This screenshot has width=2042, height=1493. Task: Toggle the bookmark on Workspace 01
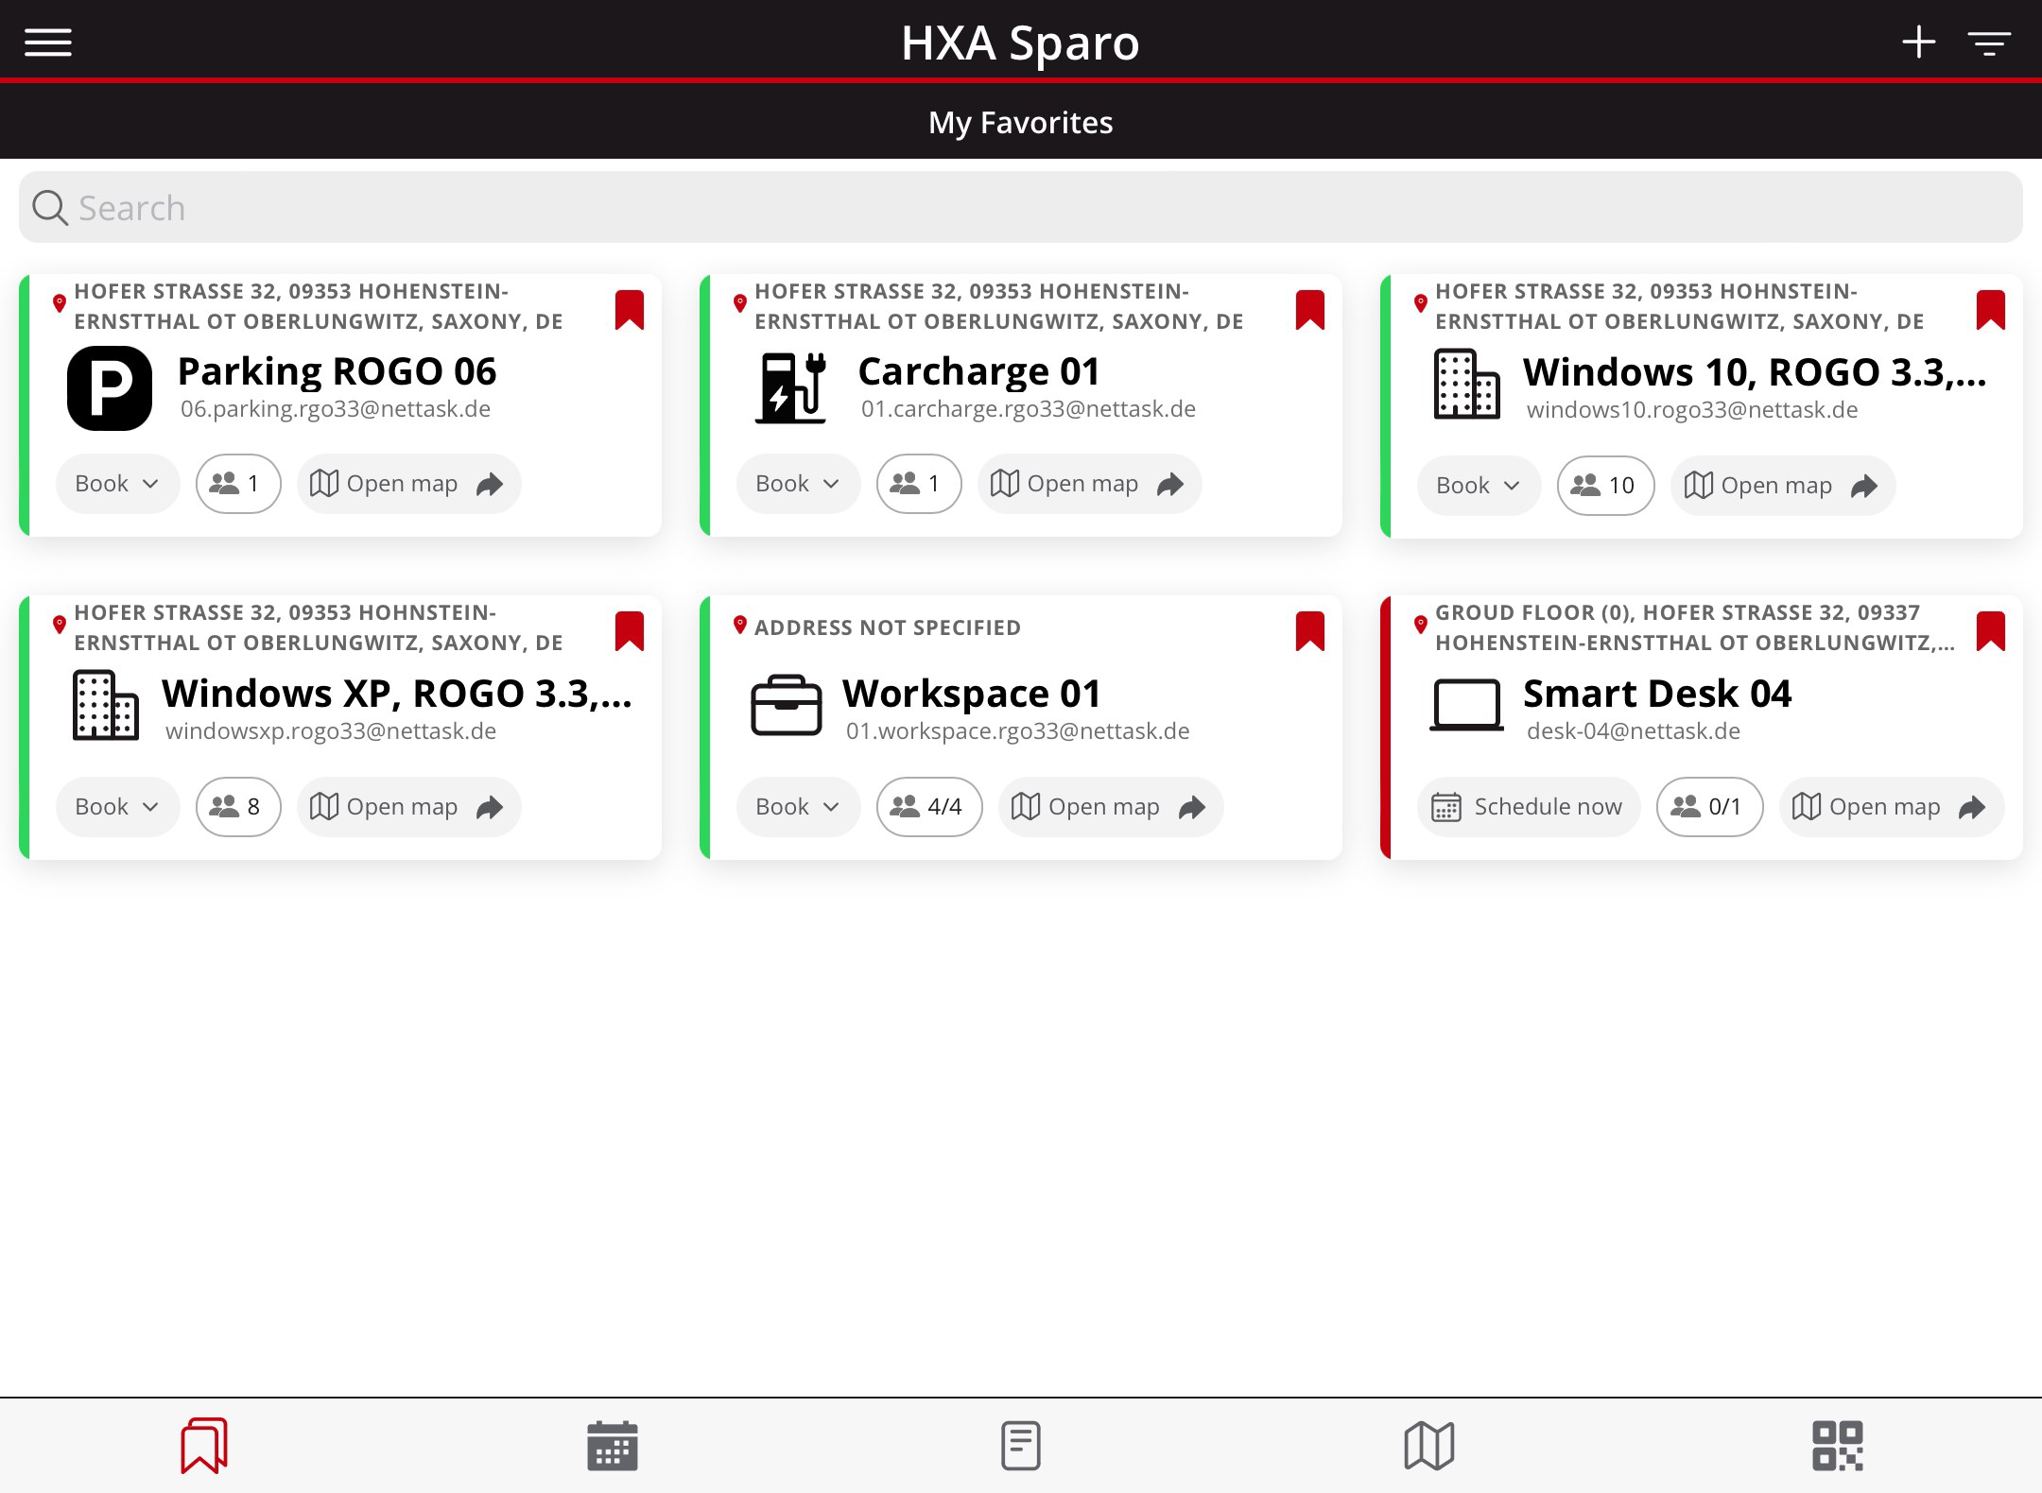click(x=1310, y=631)
